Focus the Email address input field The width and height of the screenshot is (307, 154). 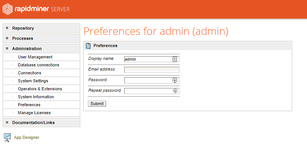[x=152, y=70]
